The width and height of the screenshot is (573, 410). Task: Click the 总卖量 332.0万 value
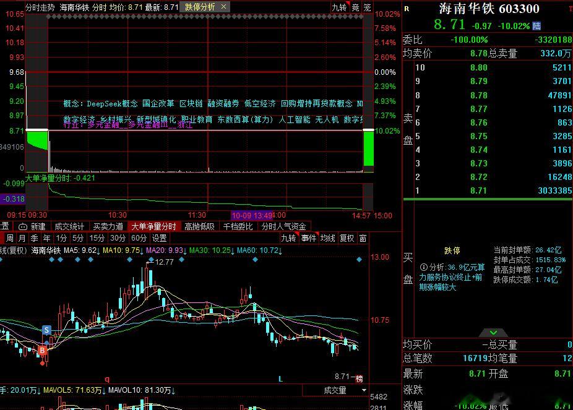556,54
